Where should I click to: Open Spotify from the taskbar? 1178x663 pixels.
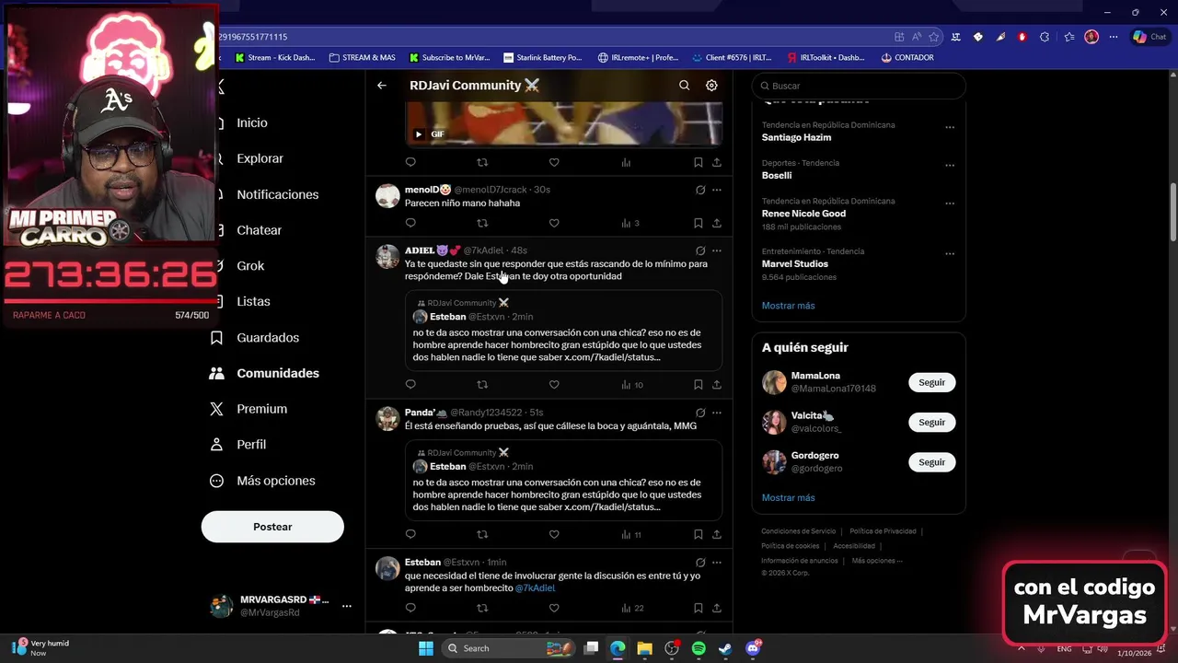point(699,648)
